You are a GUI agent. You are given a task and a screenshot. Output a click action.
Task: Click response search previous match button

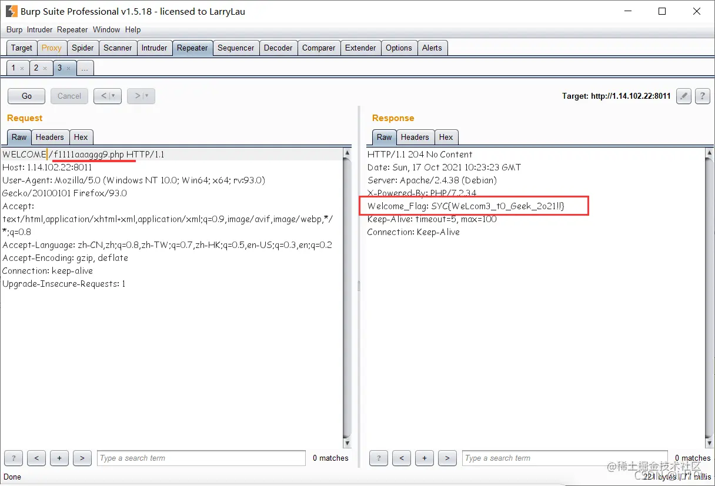pos(402,458)
